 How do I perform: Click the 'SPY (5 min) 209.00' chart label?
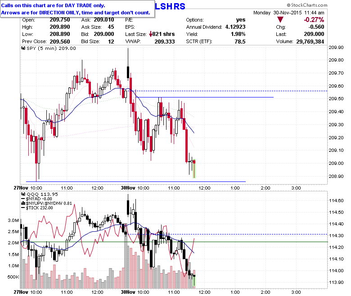pyautogui.click(x=51, y=48)
